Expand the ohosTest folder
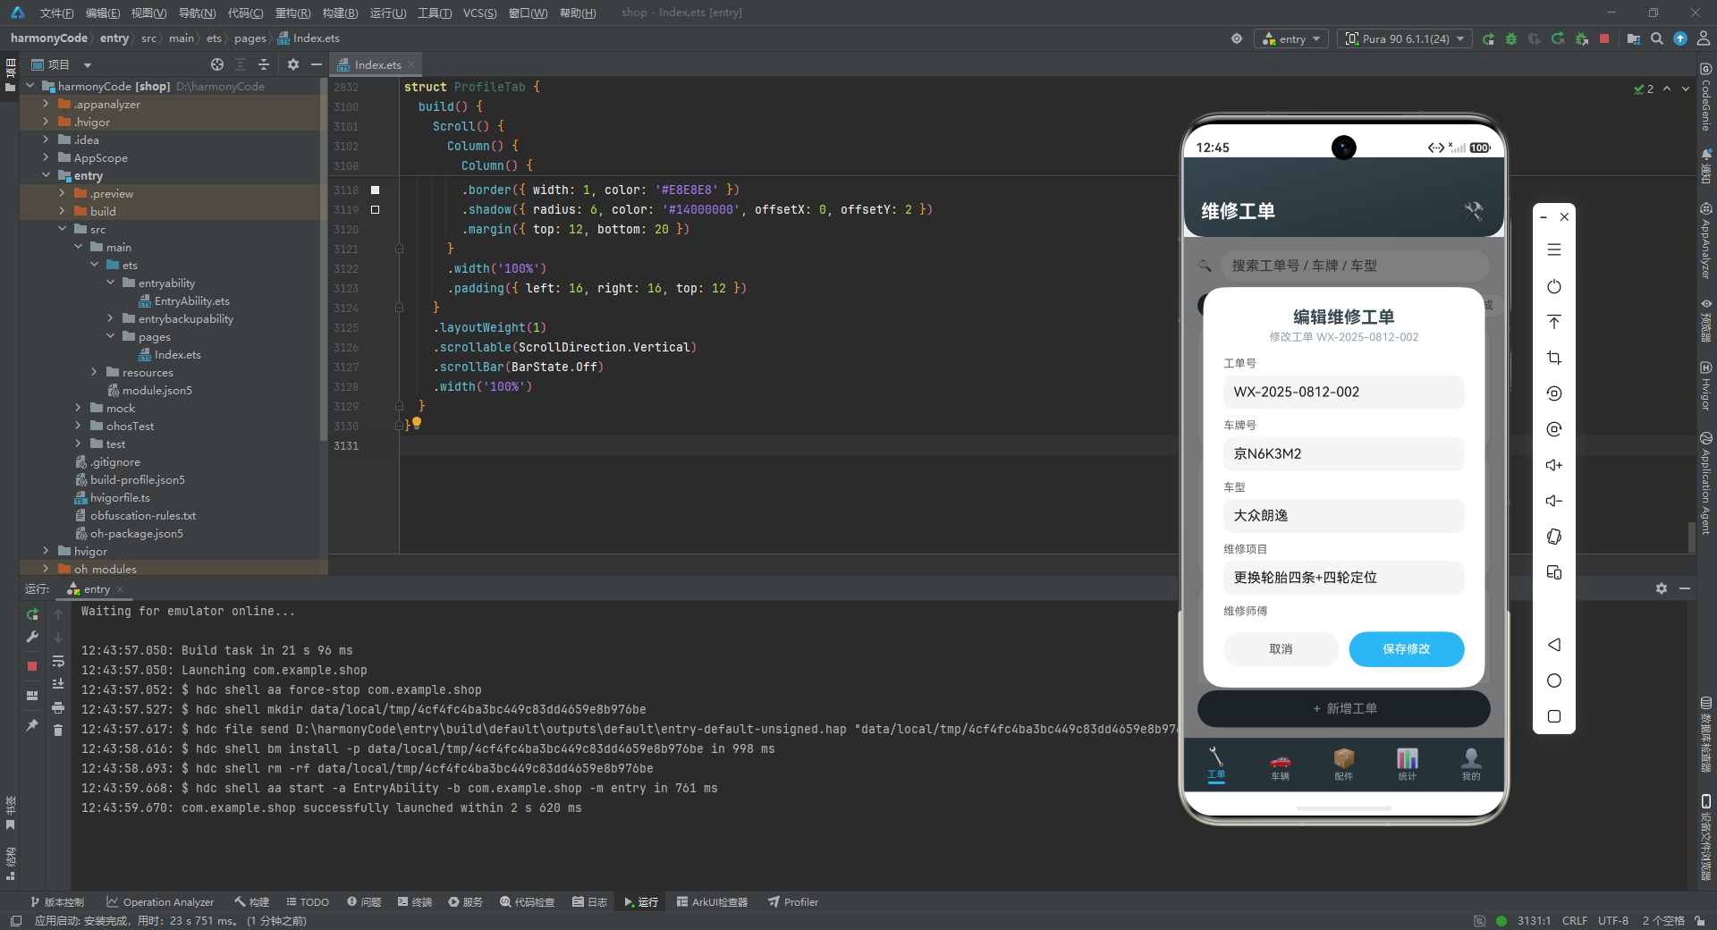The image size is (1717, 930). coord(78,426)
